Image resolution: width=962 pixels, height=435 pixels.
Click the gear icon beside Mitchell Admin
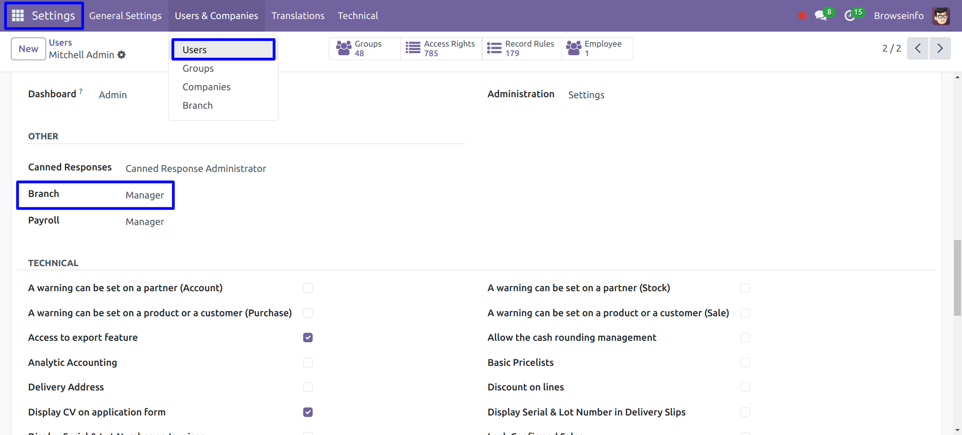pyautogui.click(x=122, y=55)
